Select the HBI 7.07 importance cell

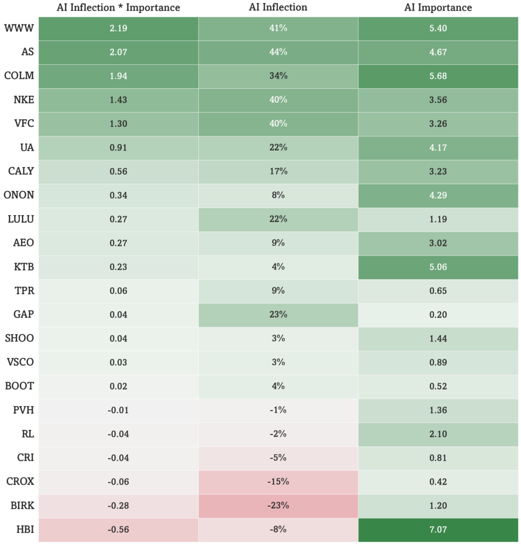pos(438,530)
